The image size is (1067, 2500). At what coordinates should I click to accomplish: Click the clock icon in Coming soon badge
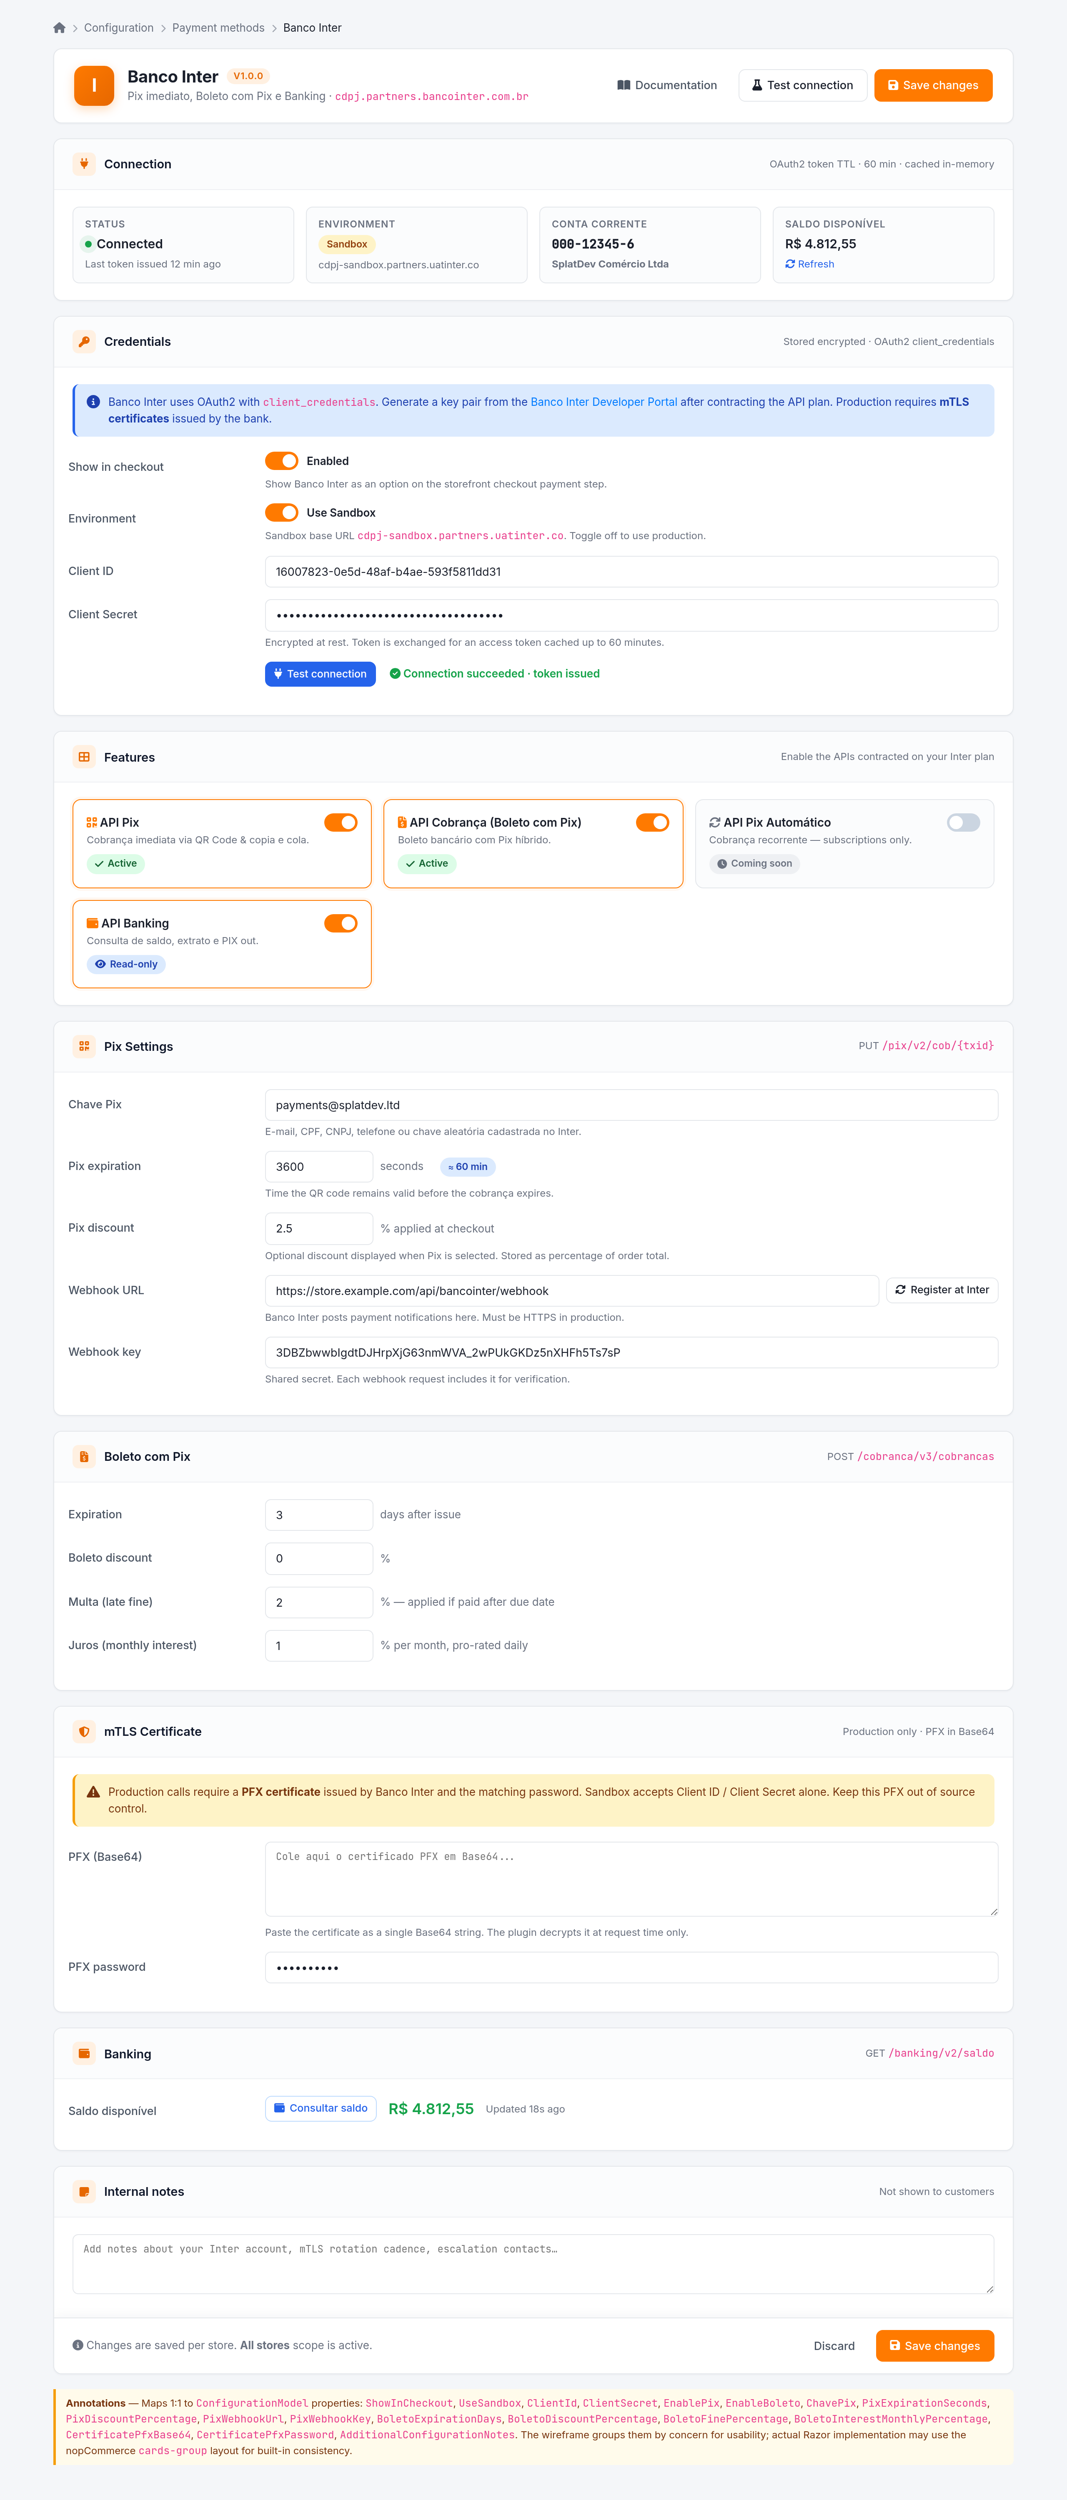(722, 864)
